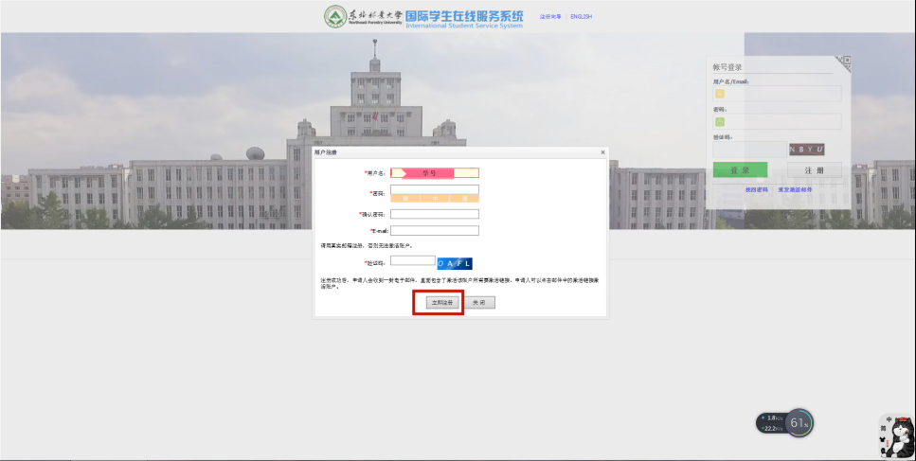Click the network speed monitor widget

click(784, 423)
